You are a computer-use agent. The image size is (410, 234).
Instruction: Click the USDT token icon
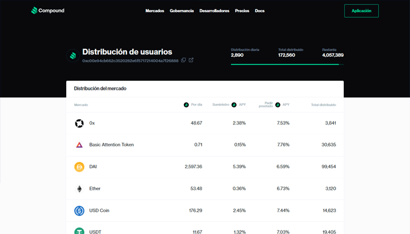[79, 231]
